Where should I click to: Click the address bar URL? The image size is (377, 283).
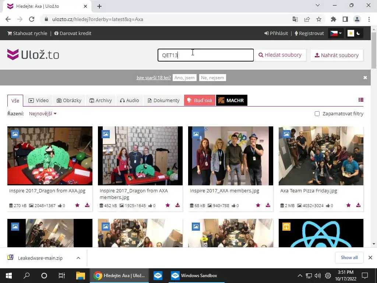(98, 19)
